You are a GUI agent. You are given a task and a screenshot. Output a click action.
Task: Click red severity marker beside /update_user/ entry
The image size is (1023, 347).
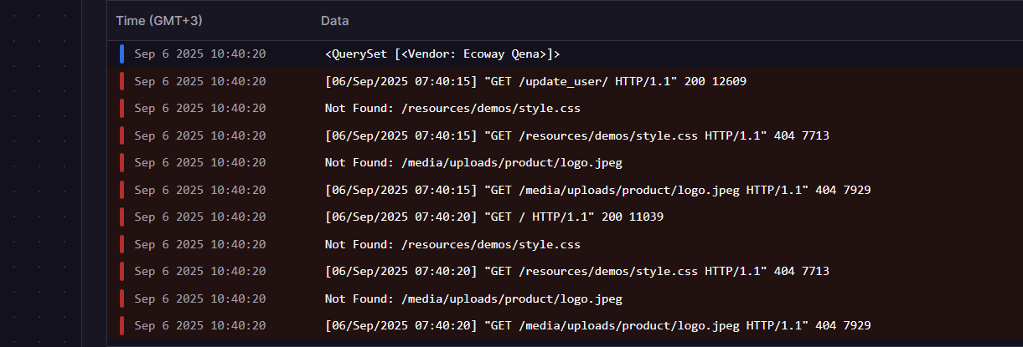click(121, 82)
